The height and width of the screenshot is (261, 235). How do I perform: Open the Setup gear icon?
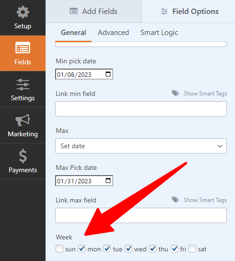point(23,12)
